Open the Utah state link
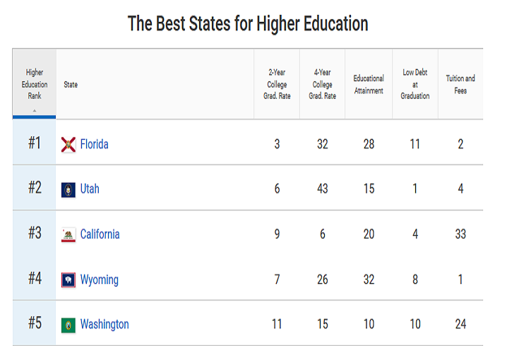Screen dimensions: 519x346 [90, 189]
